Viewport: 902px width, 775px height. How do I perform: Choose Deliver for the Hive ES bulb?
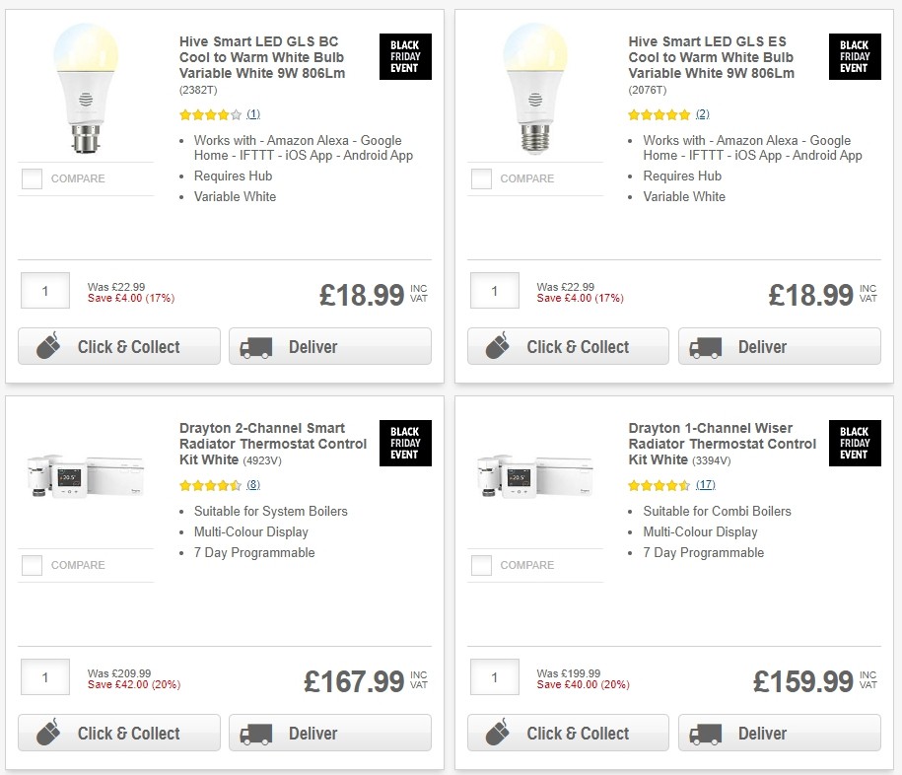point(779,346)
